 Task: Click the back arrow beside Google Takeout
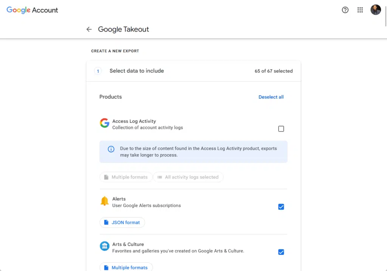pyautogui.click(x=89, y=29)
